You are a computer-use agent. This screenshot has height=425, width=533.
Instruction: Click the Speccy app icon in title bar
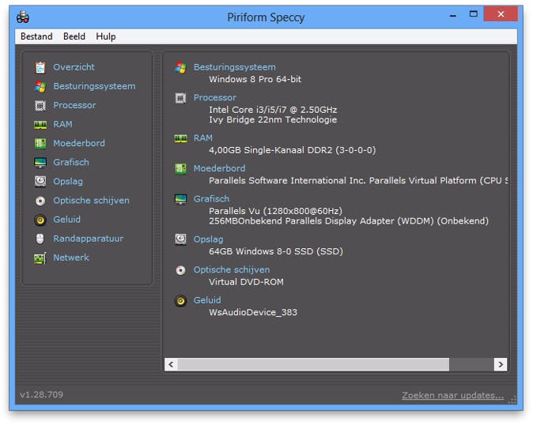[23, 17]
